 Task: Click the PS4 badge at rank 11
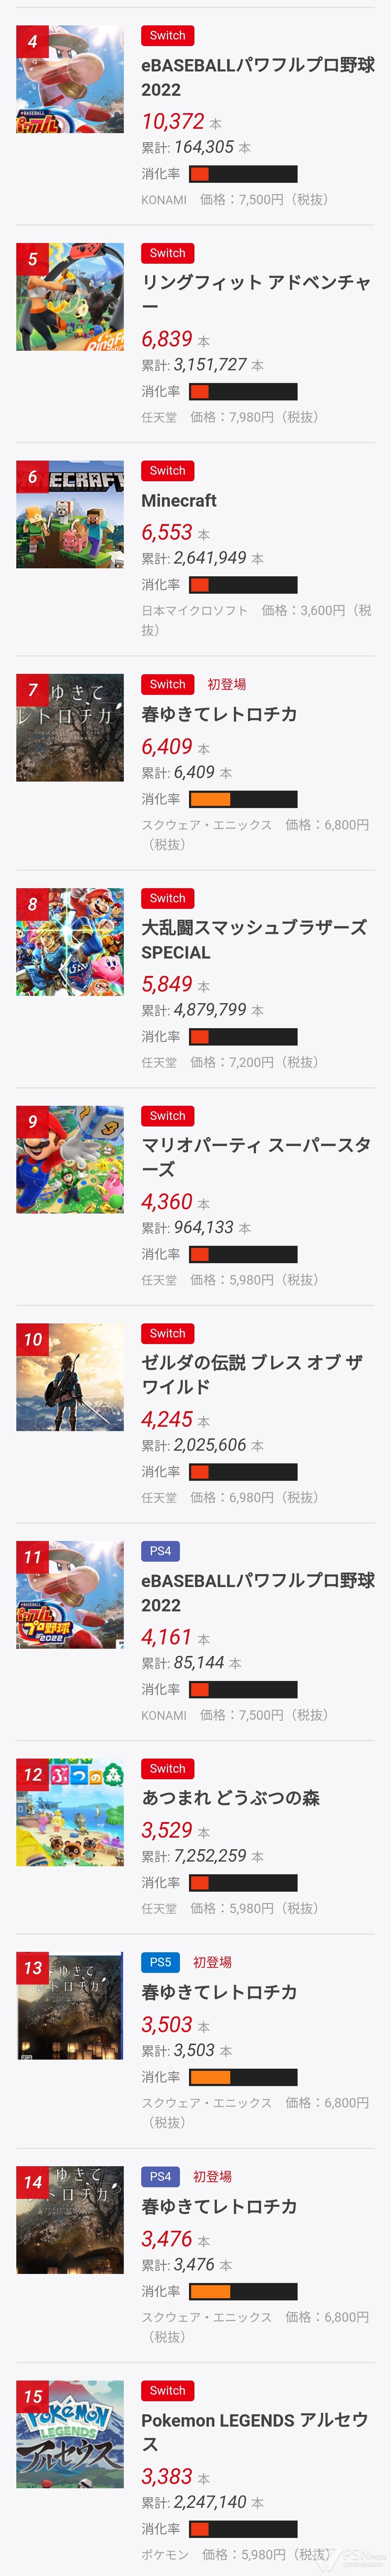coord(161,1551)
